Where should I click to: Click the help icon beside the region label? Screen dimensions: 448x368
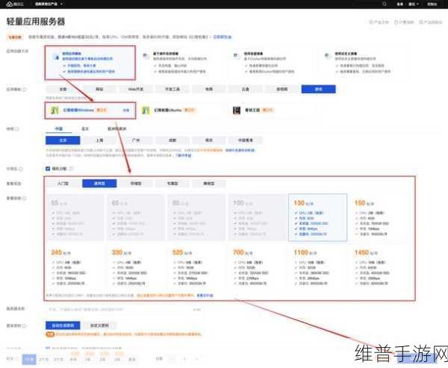17,129
